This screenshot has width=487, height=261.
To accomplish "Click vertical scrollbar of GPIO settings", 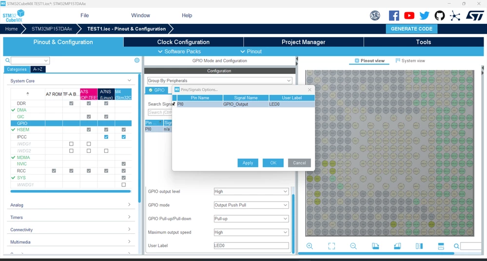I will [293, 224].
